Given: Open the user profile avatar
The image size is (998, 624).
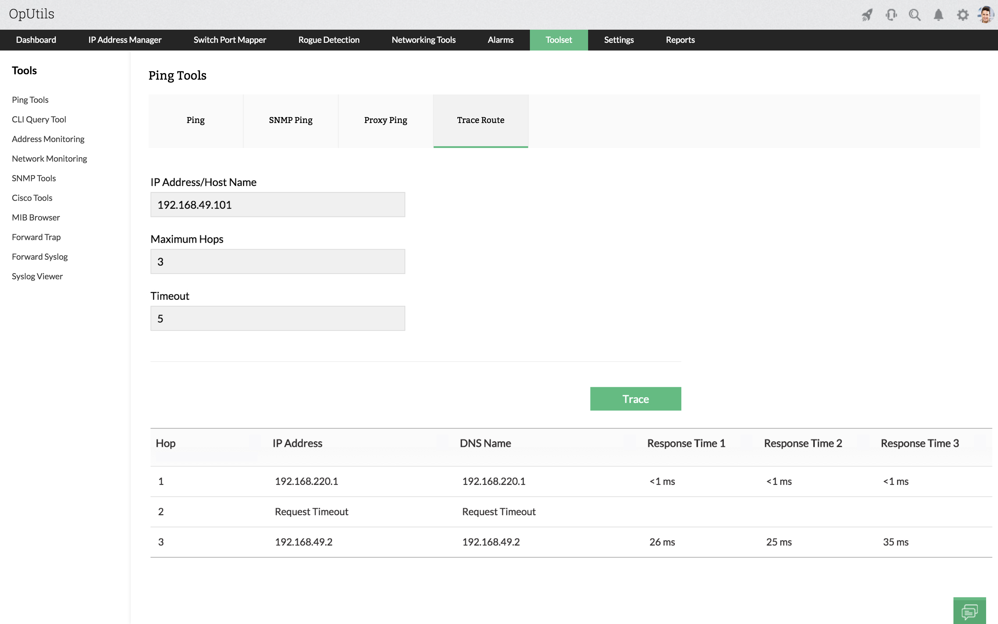Looking at the screenshot, I should point(986,15).
